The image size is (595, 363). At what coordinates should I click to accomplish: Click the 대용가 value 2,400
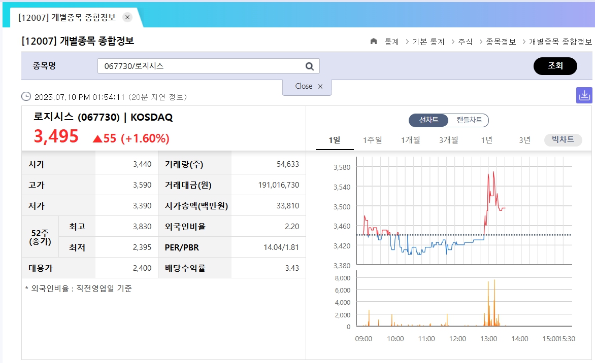point(142,268)
